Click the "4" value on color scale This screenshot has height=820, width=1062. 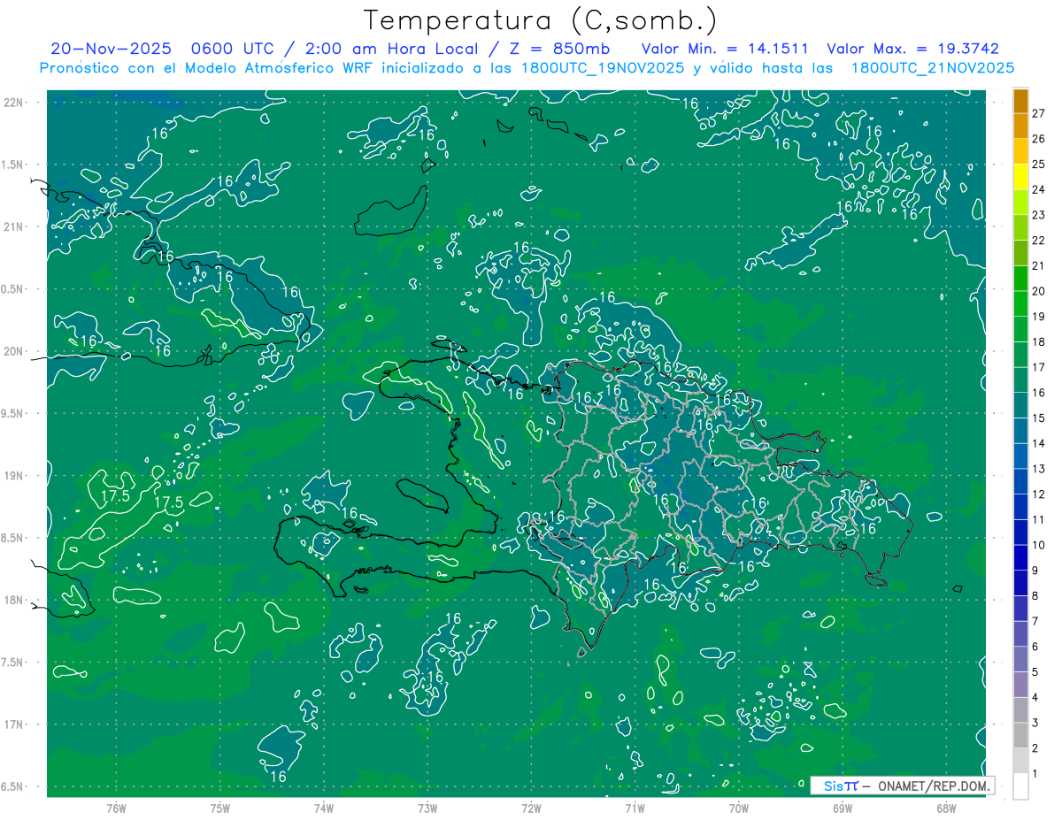point(1035,698)
